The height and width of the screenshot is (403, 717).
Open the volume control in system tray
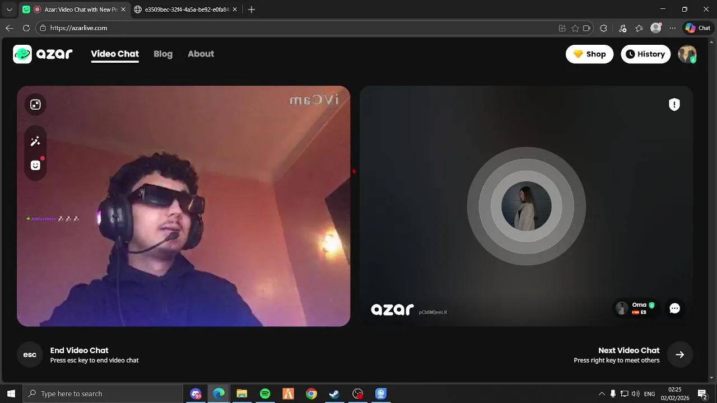[636, 393]
